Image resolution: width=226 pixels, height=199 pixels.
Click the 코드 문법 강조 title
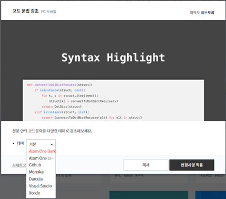coord(25,11)
